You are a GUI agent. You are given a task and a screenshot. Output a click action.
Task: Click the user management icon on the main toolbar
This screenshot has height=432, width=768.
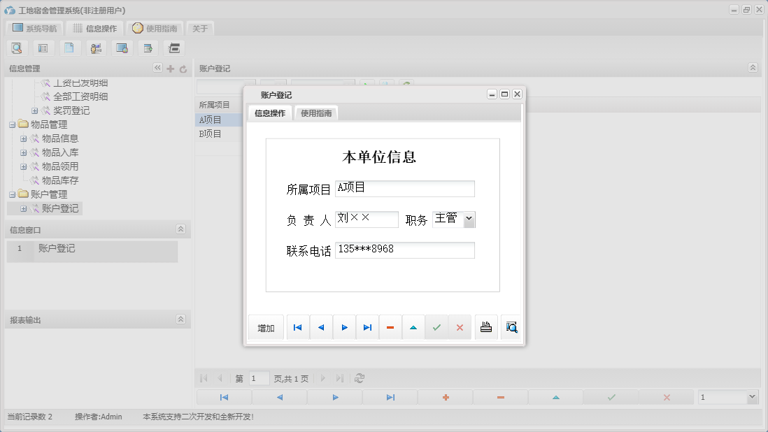[96, 48]
